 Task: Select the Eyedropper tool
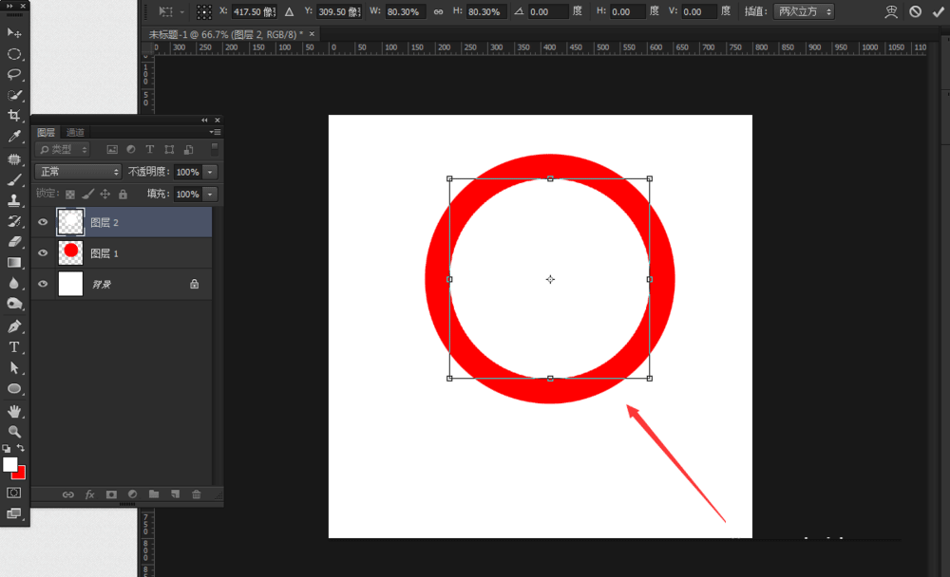click(x=14, y=137)
